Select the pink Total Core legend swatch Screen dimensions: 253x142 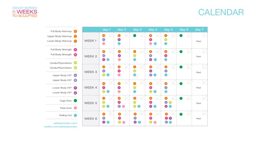tap(76, 108)
